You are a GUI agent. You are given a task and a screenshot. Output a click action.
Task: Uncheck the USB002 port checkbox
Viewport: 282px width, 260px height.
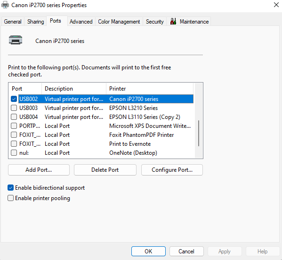click(x=14, y=99)
